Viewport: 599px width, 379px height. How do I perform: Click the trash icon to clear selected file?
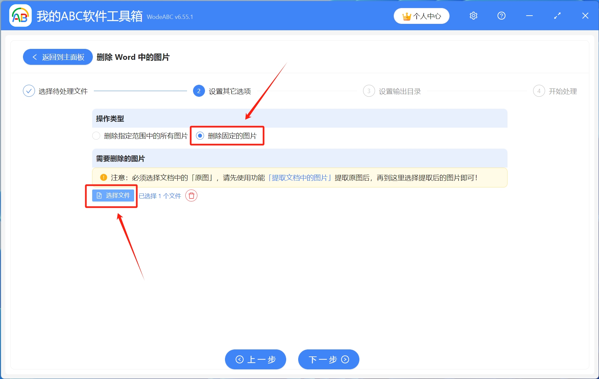tap(191, 196)
